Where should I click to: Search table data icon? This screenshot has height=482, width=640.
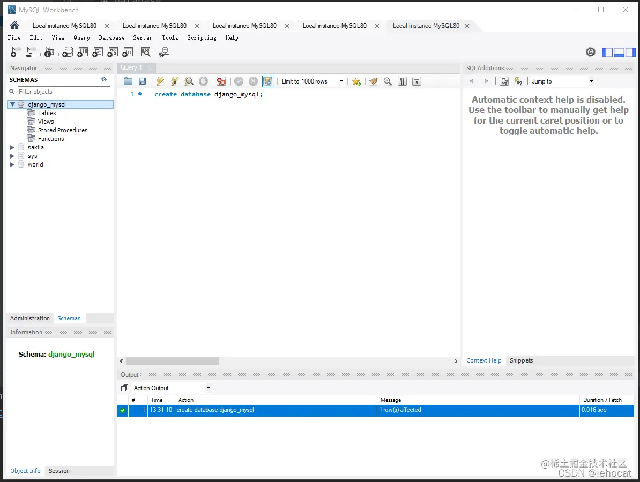pyautogui.click(x=146, y=52)
